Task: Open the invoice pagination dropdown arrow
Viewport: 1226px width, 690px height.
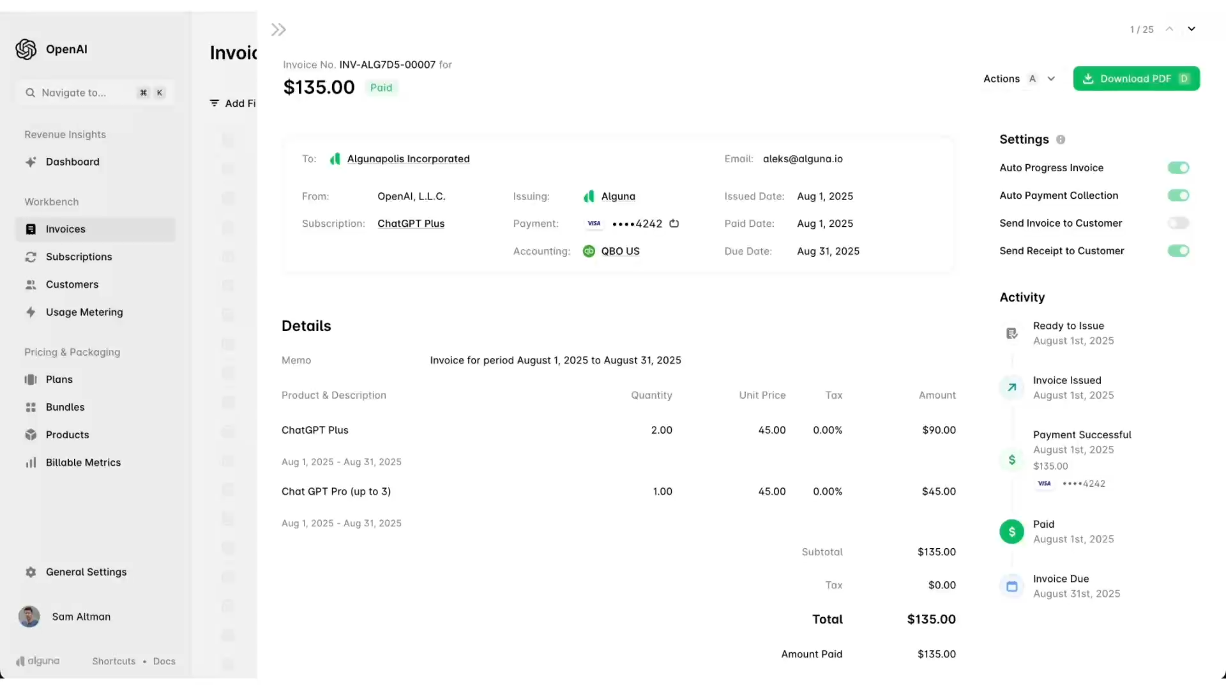Action: click(1193, 29)
